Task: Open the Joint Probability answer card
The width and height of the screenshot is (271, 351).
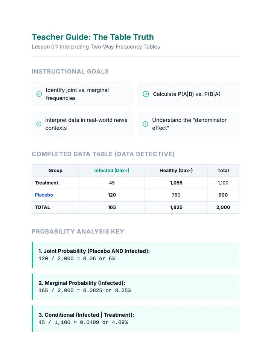Action: (x=135, y=255)
